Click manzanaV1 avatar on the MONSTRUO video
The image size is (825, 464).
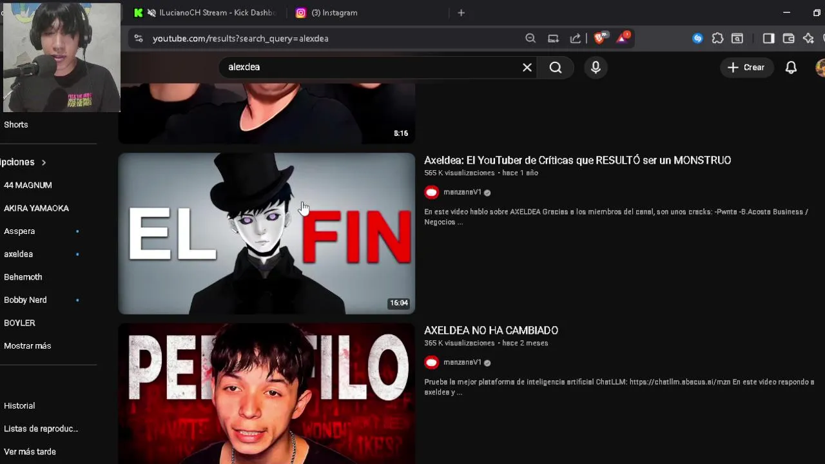(x=432, y=192)
